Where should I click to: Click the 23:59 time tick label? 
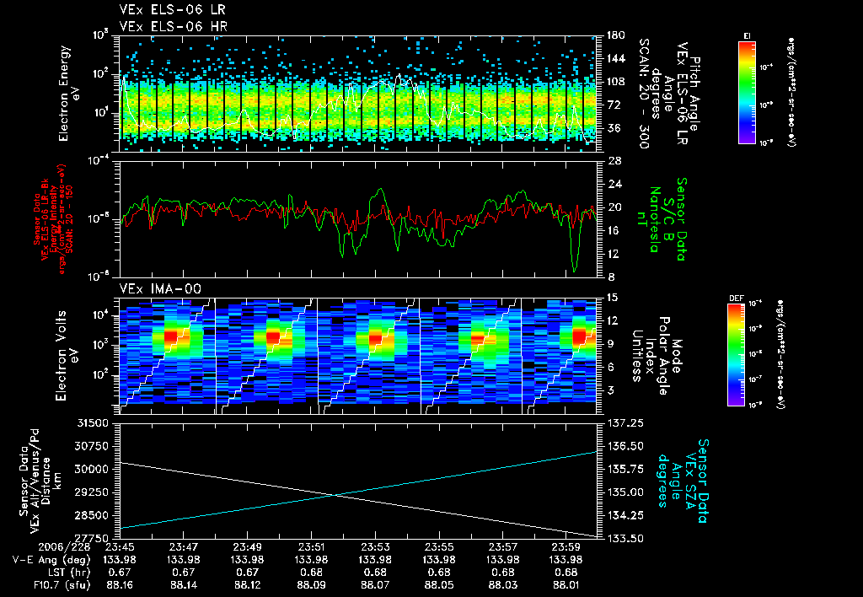click(x=566, y=547)
